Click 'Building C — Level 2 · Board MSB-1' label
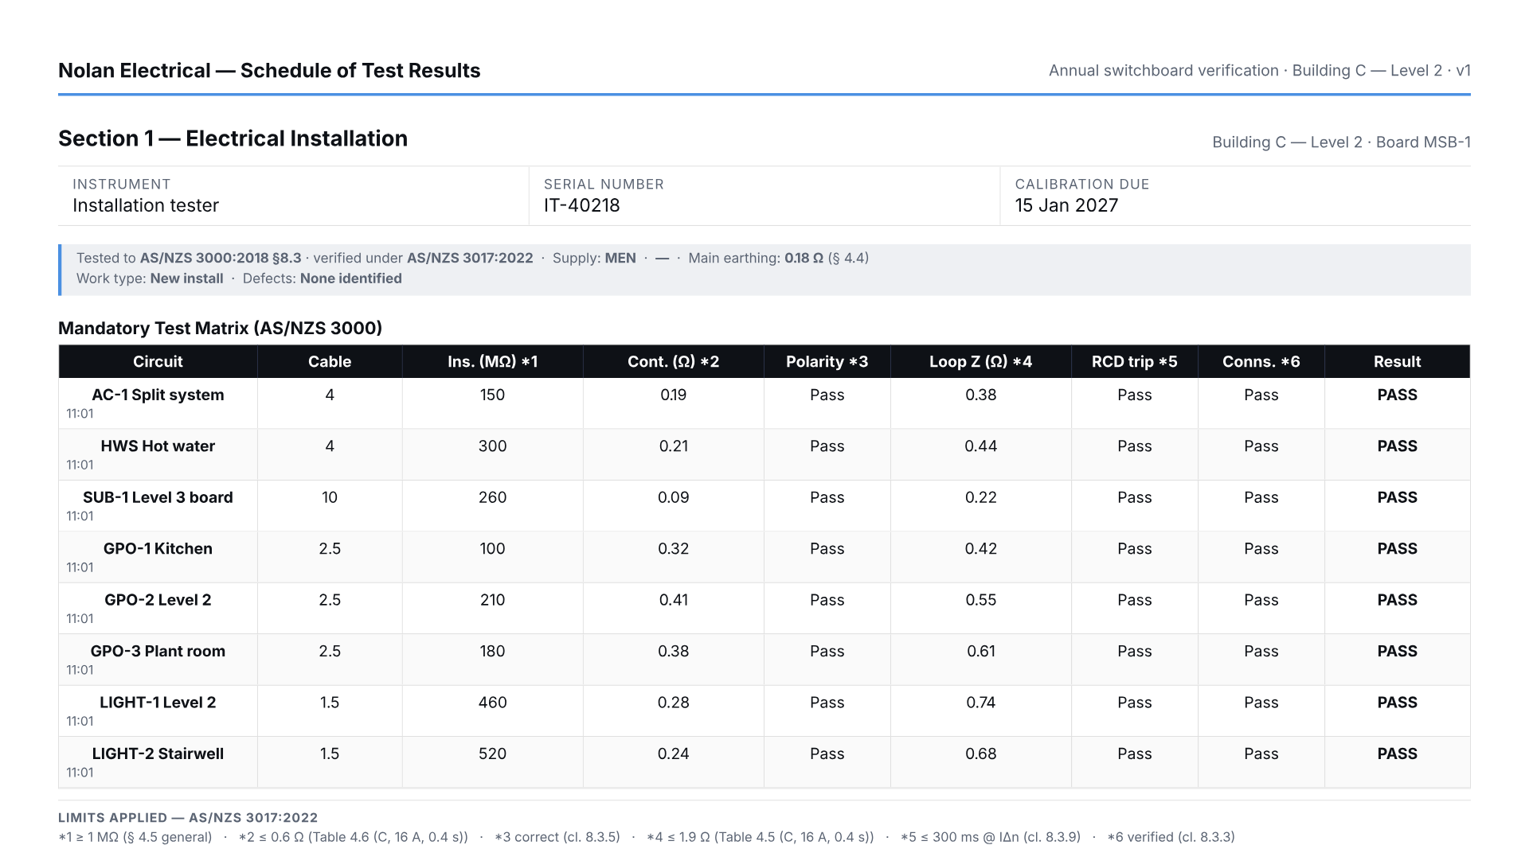 click(1341, 142)
